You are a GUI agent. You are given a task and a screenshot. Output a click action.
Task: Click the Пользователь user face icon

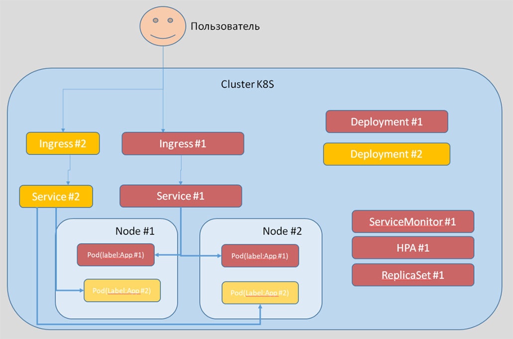[162, 26]
